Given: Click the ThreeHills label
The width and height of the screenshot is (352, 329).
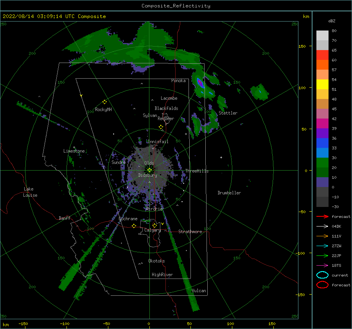Looking at the screenshot, I should pyautogui.click(x=197, y=171).
